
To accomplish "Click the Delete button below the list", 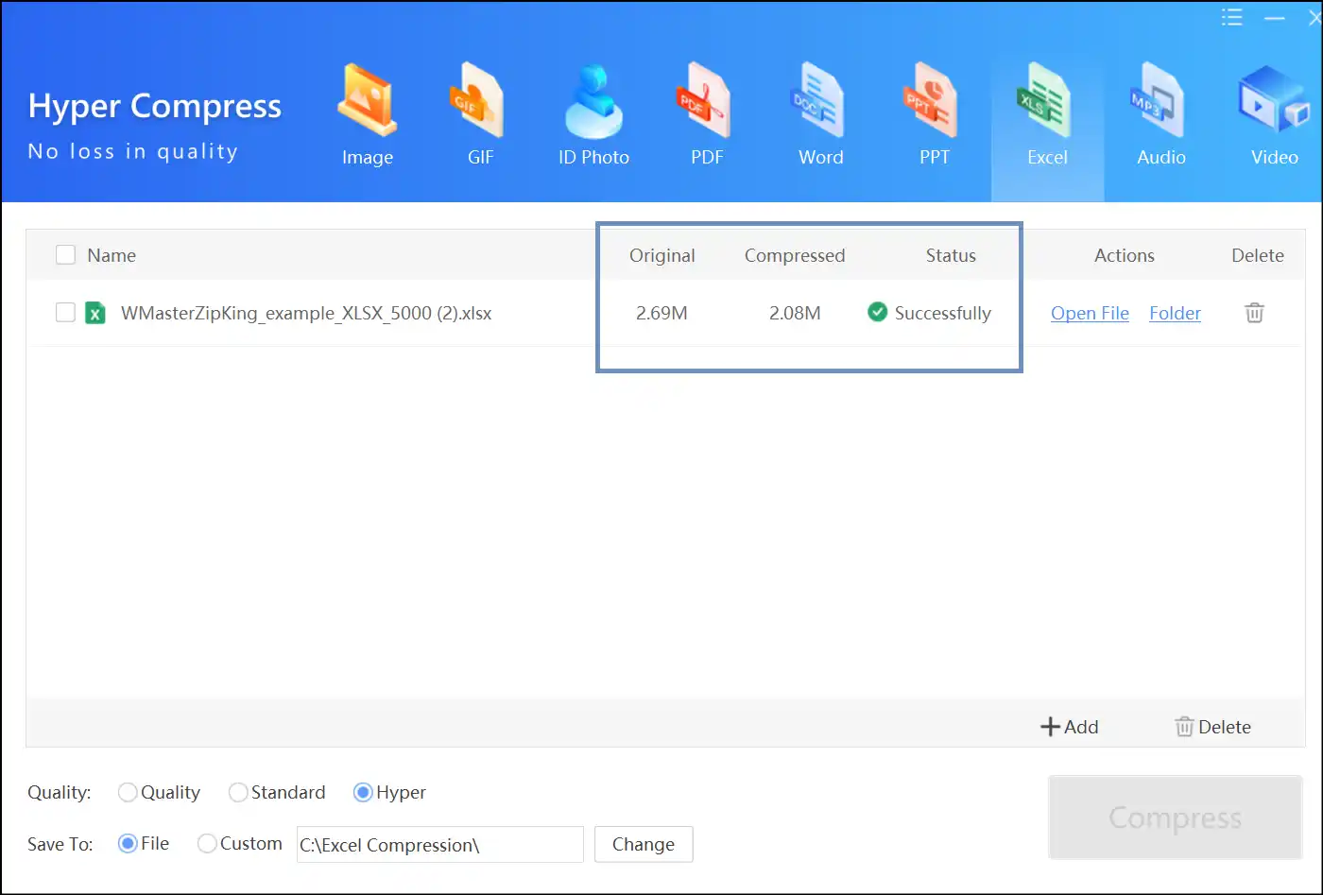I will click(x=1212, y=727).
